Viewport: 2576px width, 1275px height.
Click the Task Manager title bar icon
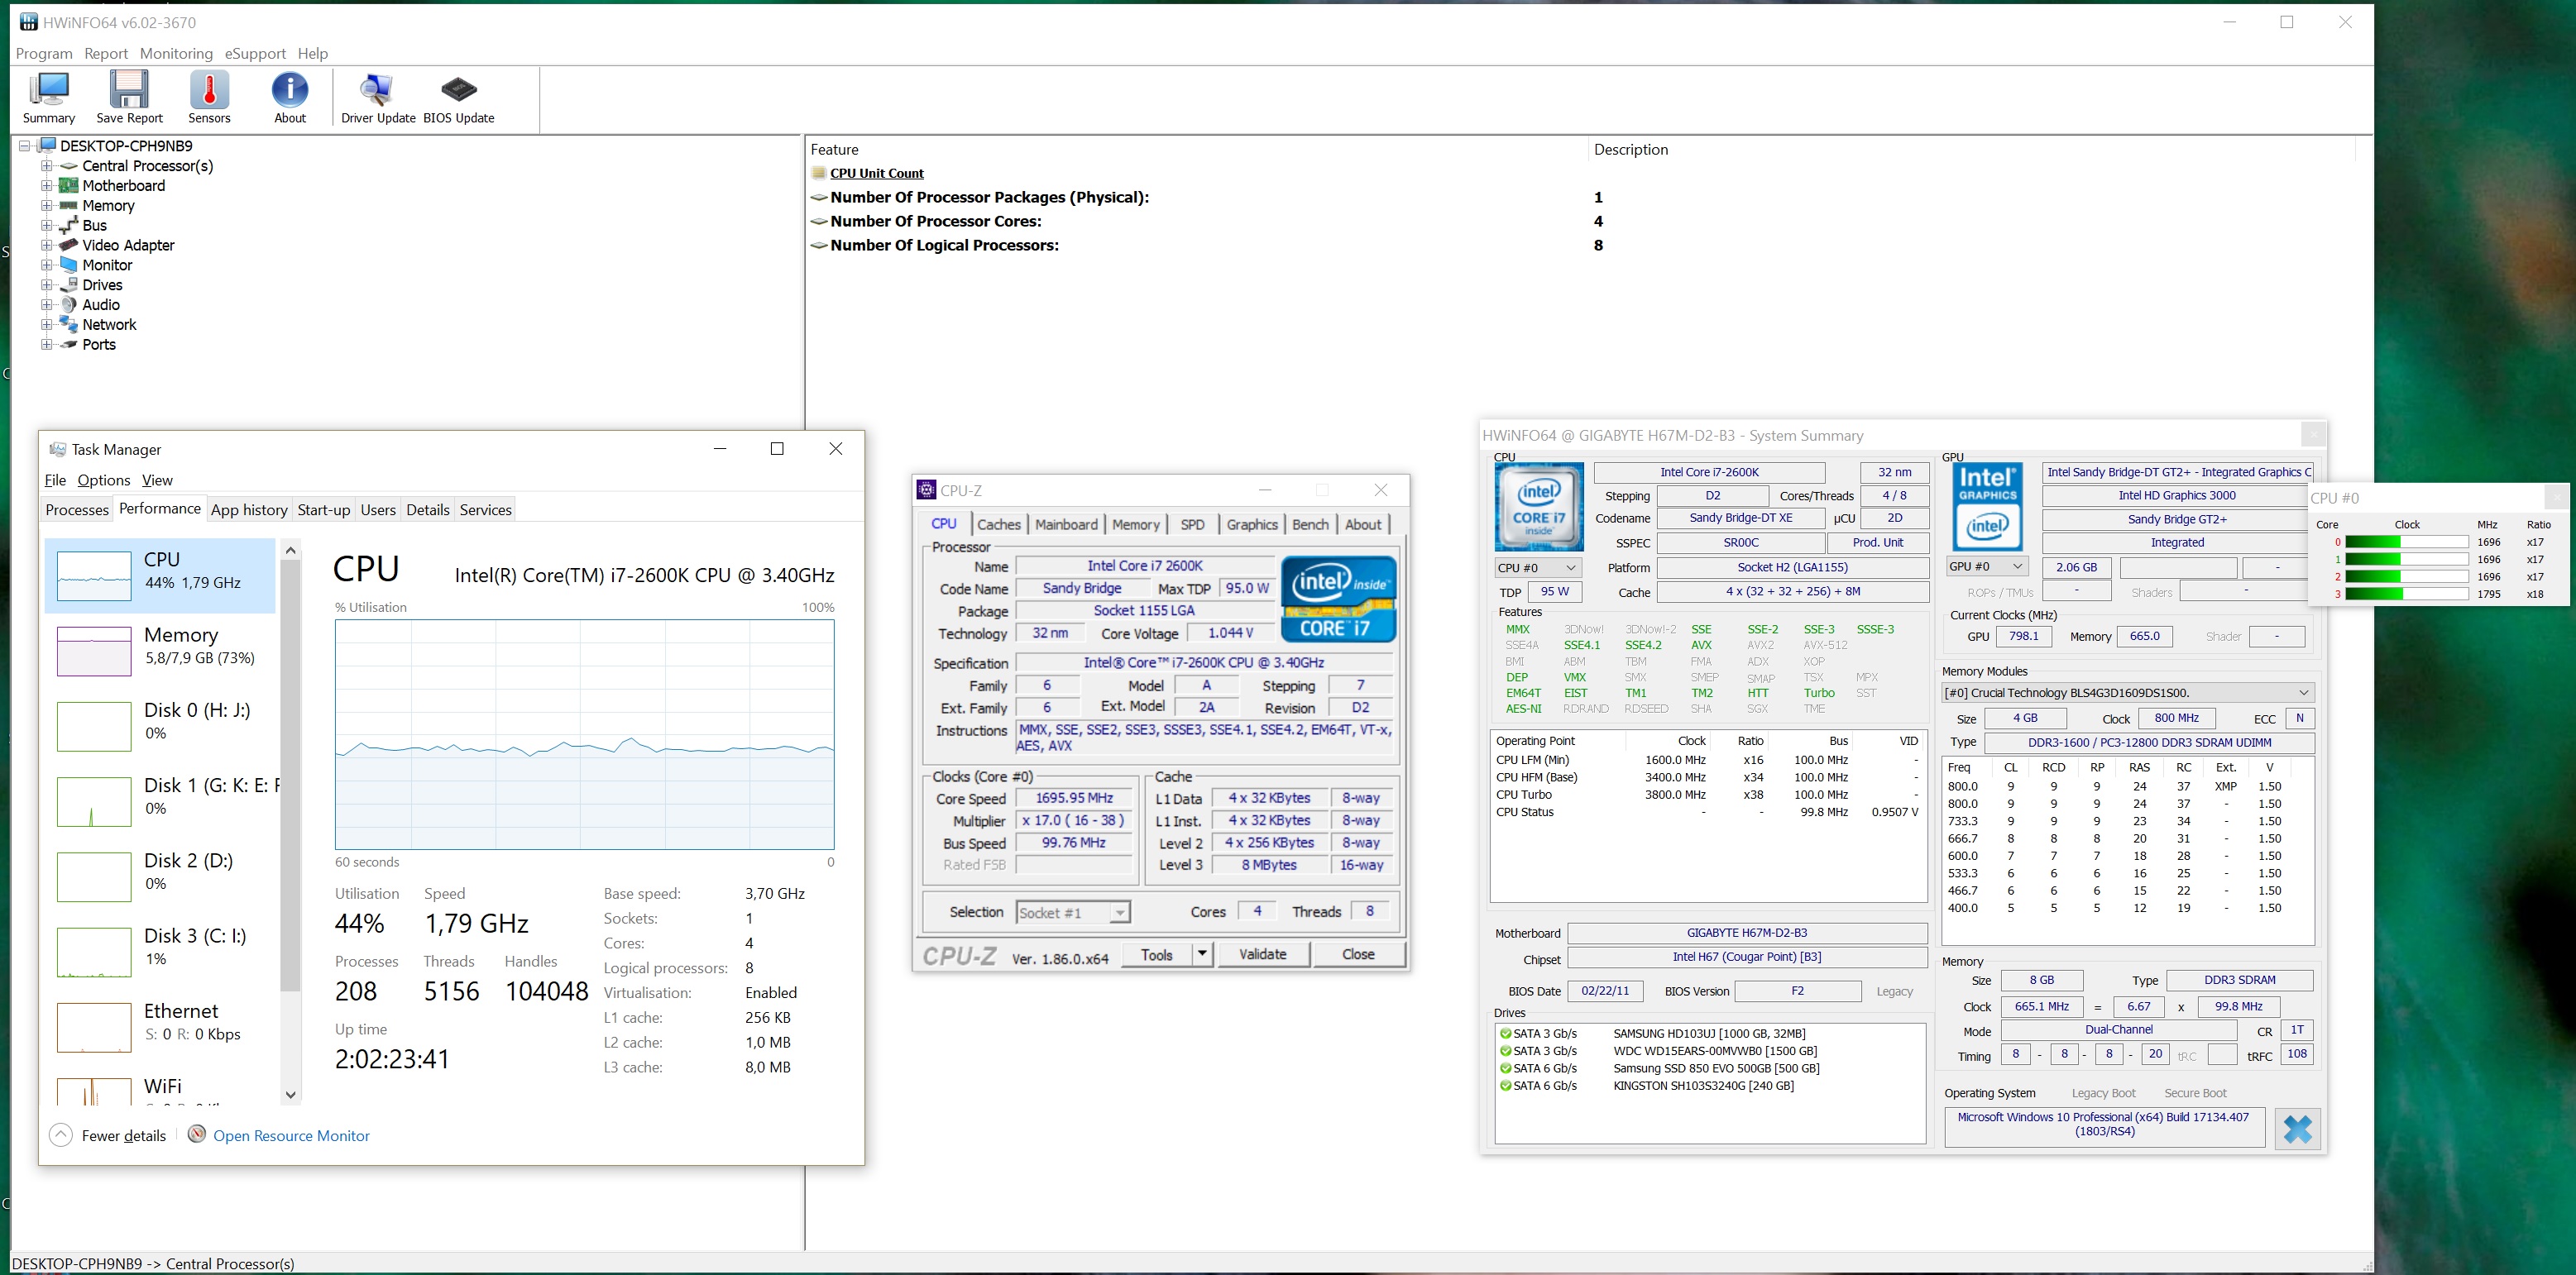click(x=58, y=449)
